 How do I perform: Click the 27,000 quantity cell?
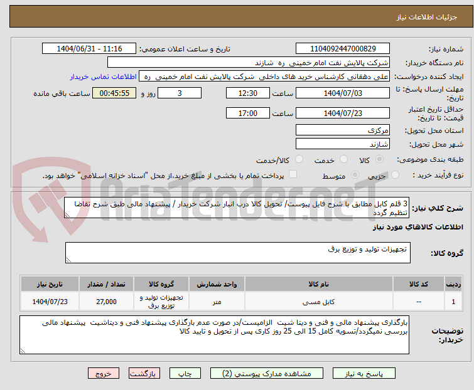click(x=106, y=302)
